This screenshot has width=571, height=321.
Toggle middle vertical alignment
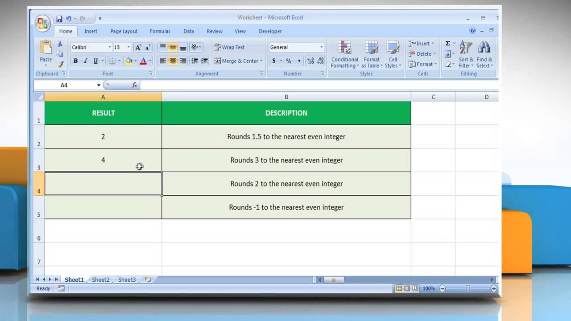coord(173,47)
